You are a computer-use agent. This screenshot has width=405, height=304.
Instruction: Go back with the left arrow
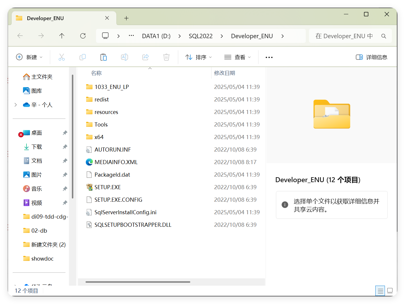(x=20, y=36)
